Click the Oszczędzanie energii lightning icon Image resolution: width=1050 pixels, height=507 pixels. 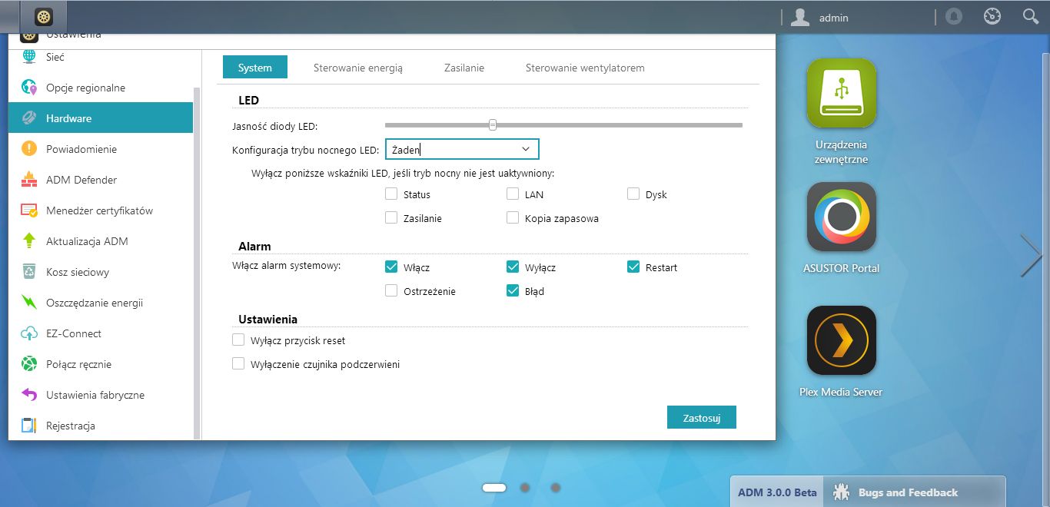29,303
